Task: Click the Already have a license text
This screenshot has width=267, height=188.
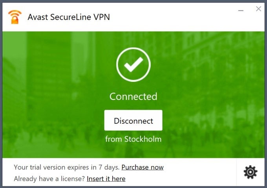Action: (x=49, y=179)
